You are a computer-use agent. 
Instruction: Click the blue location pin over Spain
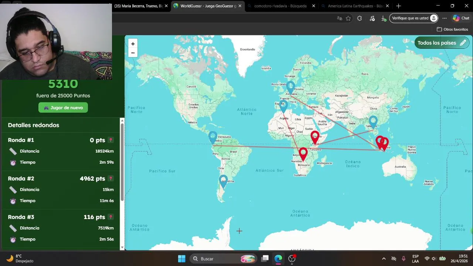click(283, 107)
